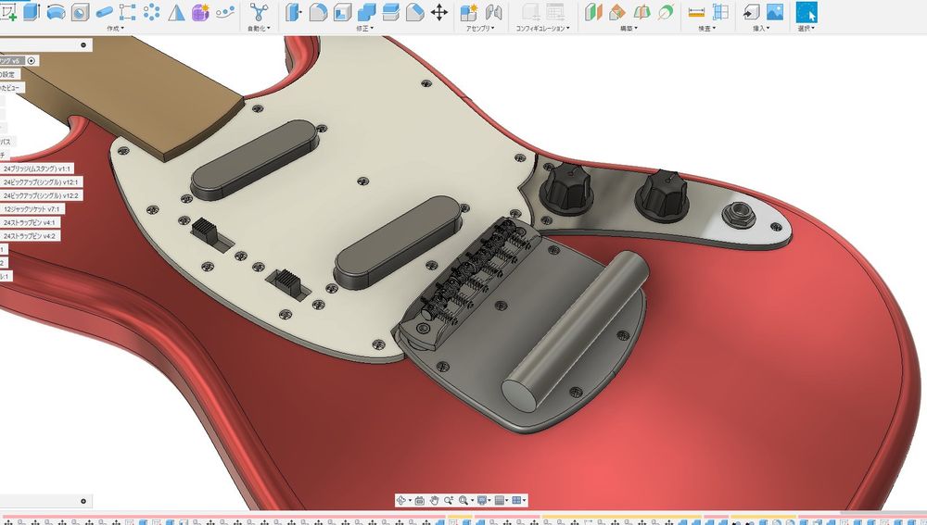Select 24ブリッジ(ムスタング) v1:1 component
Image resolution: width=927 pixels, height=525 pixels.
[x=37, y=169]
